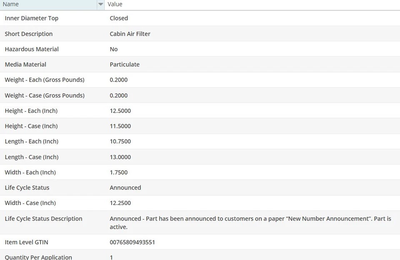The width and height of the screenshot is (400, 260).
Task: Select Weight - Each value 0.2000
Action: [x=119, y=80]
